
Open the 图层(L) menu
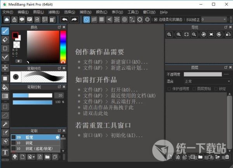[39, 12]
